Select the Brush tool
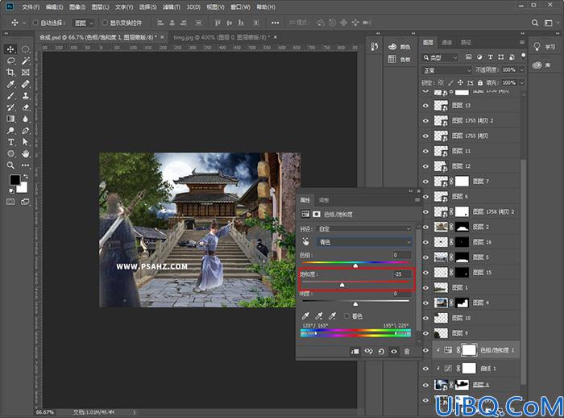 pos(10,95)
